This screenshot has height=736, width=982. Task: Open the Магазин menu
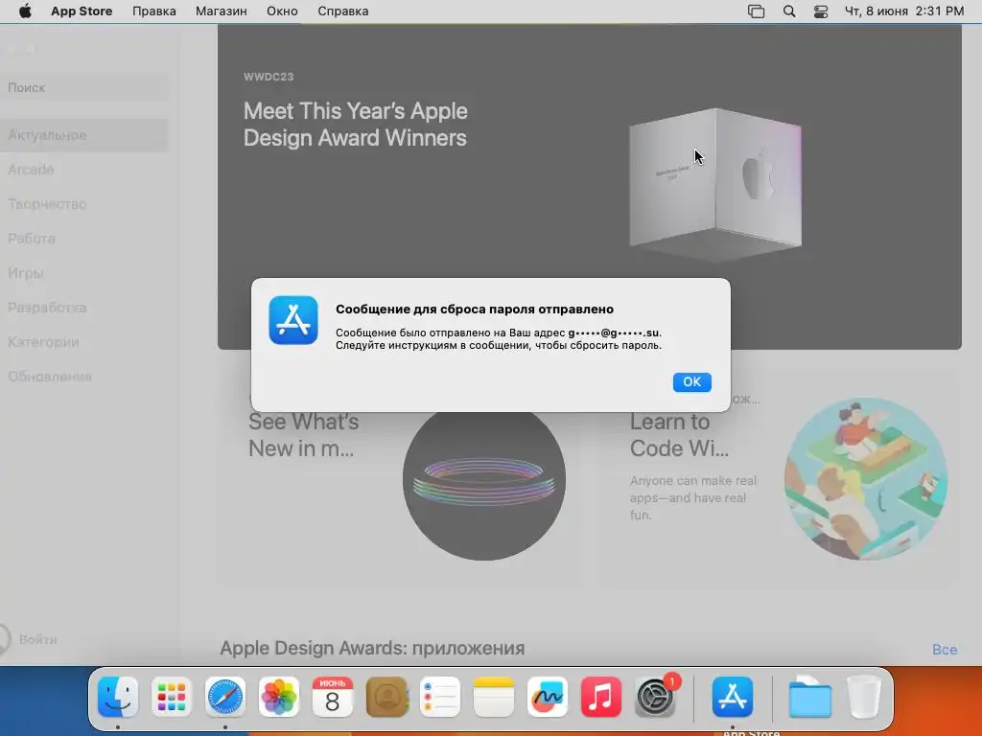click(x=222, y=11)
